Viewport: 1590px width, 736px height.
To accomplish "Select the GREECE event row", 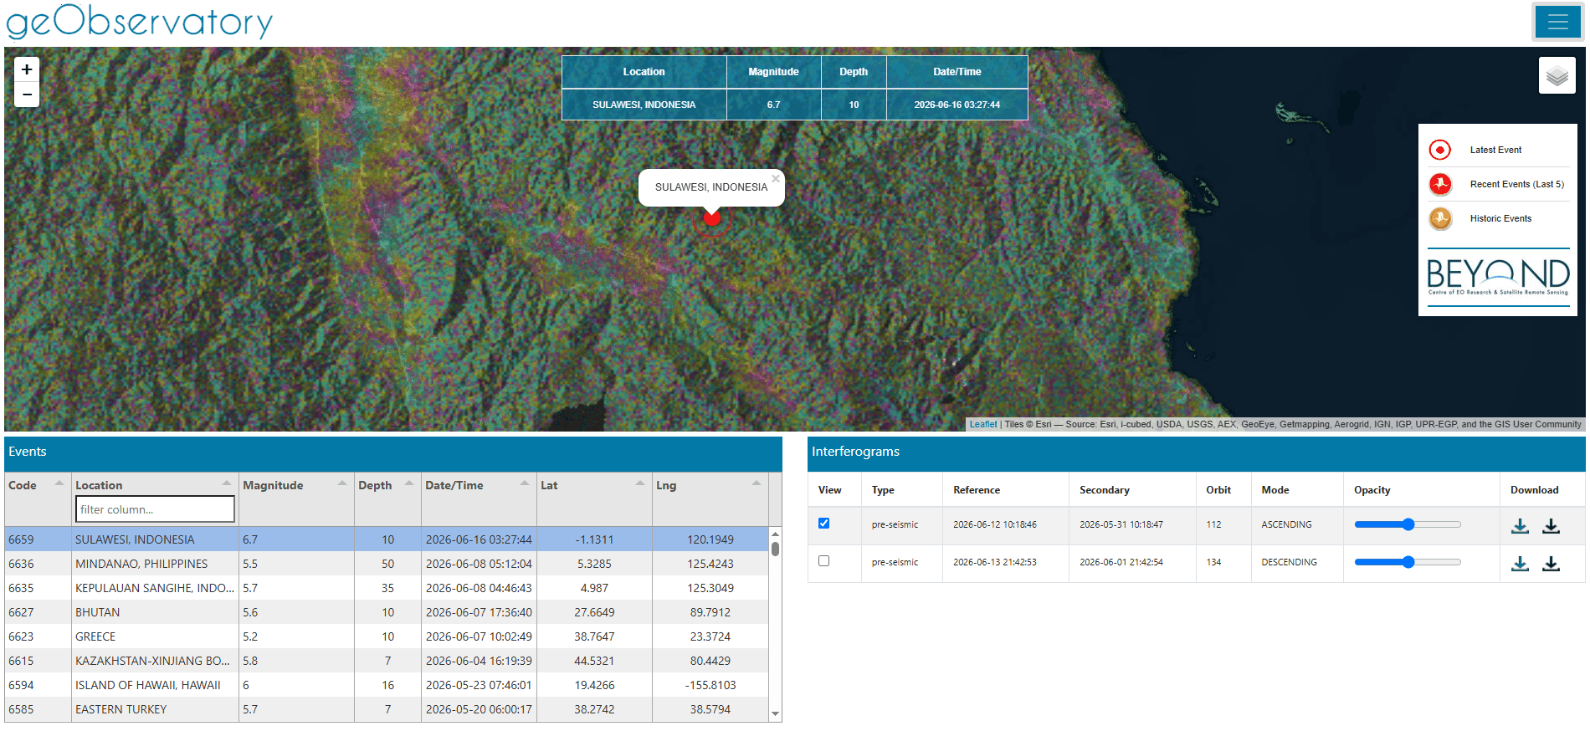I will 386,636.
